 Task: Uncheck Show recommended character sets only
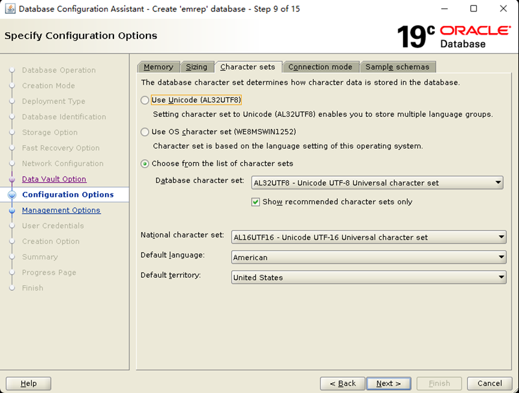(256, 202)
